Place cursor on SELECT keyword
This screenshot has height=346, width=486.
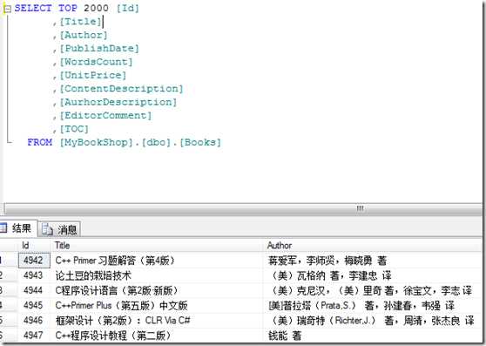tap(33, 8)
